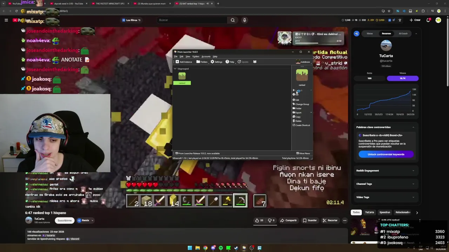Image resolution: width=449 pixels, height=252 pixels.
Task: Open the View menu in Prism Launcher
Action: click(x=188, y=57)
